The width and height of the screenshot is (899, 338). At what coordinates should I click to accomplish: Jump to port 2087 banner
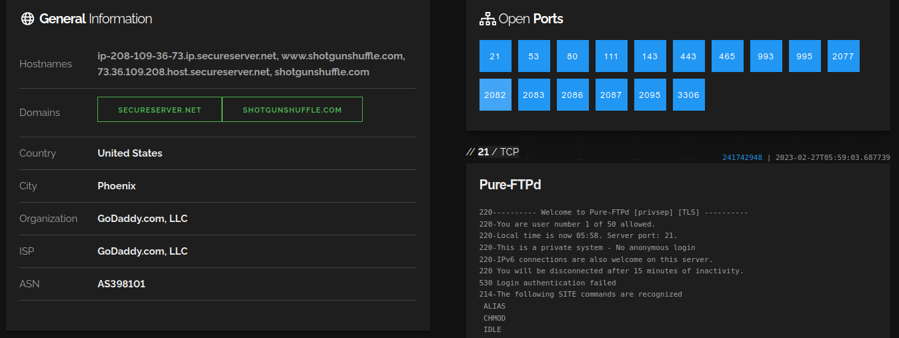[x=611, y=95]
